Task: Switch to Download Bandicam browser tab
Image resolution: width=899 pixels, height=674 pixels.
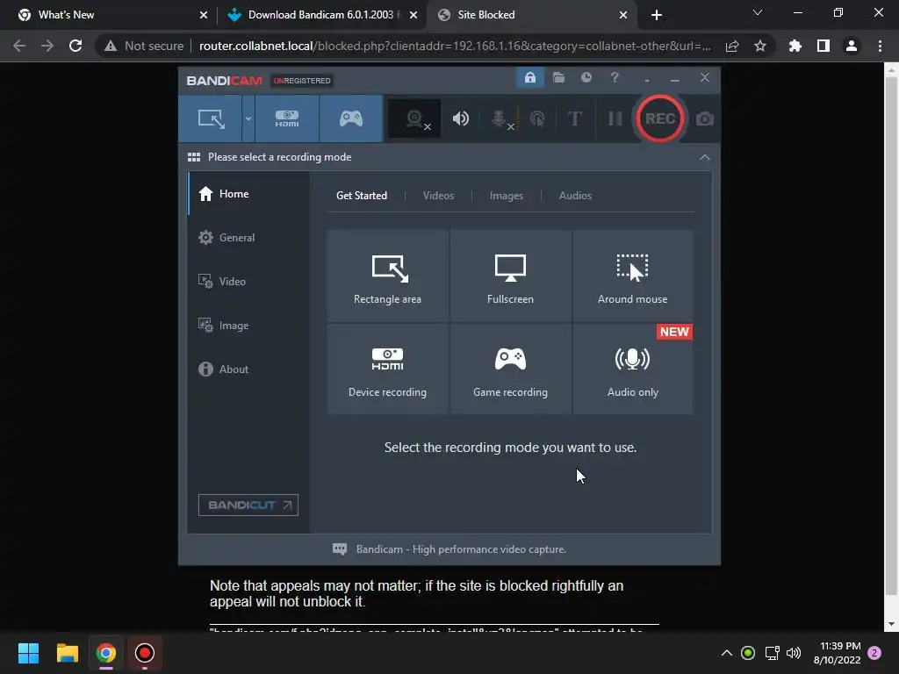Action: (321, 15)
